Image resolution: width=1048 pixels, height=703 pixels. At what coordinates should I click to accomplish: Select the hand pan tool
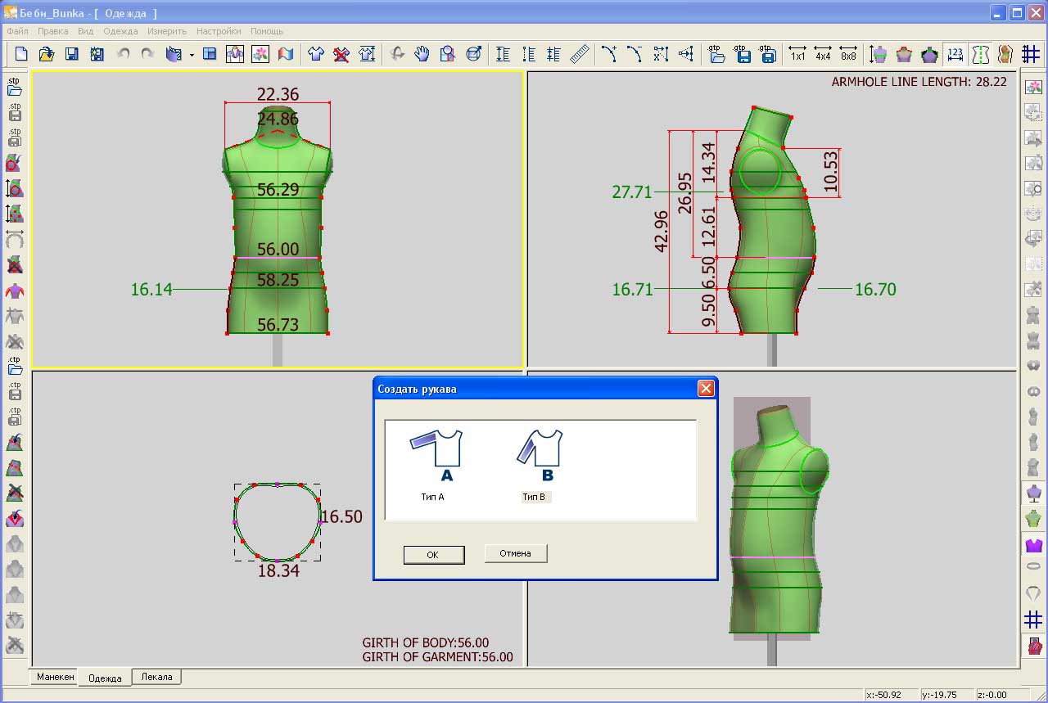click(422, 54)
